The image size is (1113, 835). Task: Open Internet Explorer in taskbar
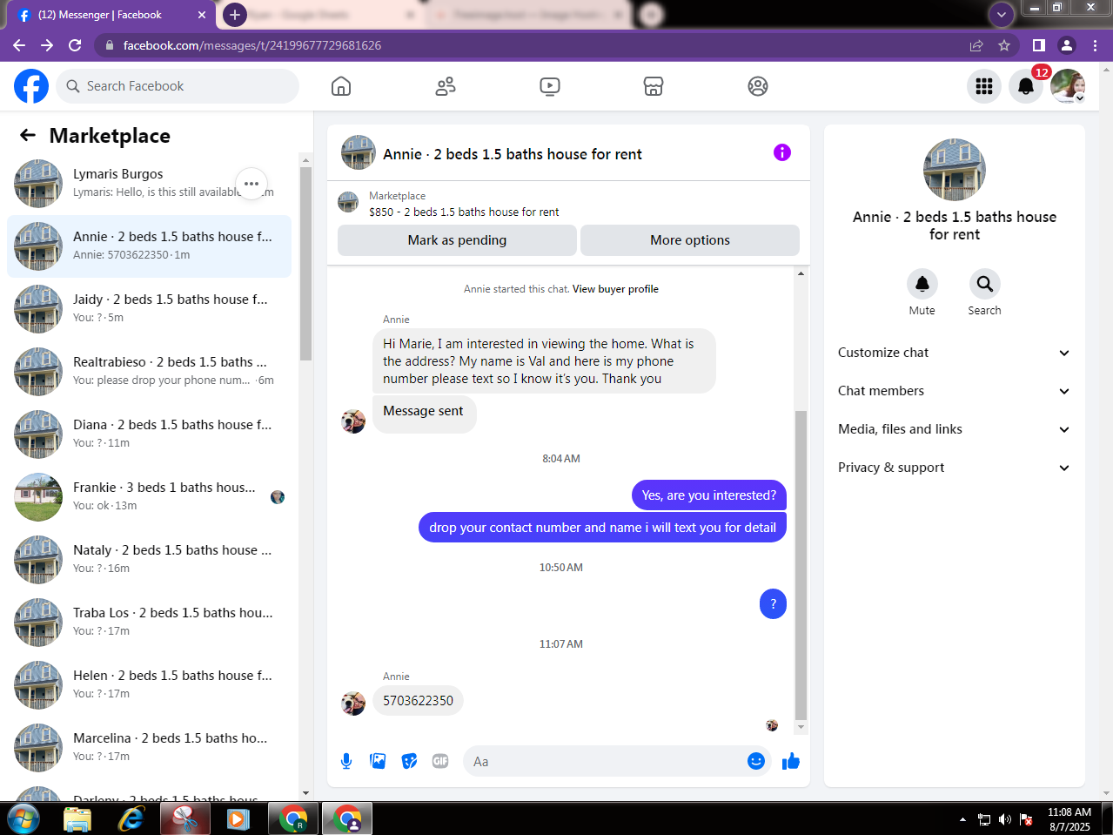131,819
